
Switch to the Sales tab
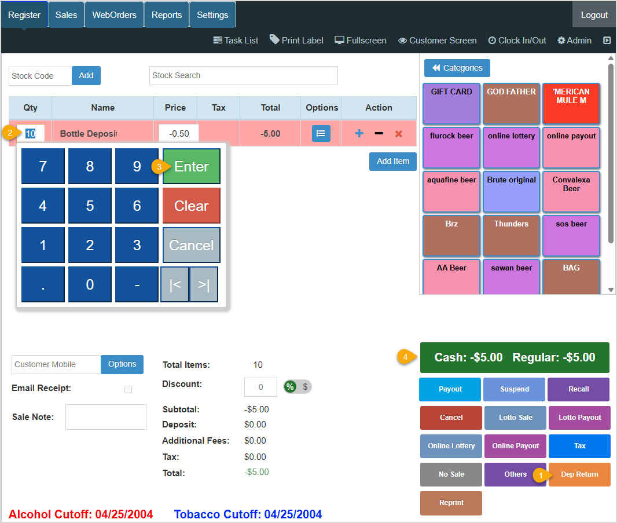pyautogui.click(x=65, y=14)
